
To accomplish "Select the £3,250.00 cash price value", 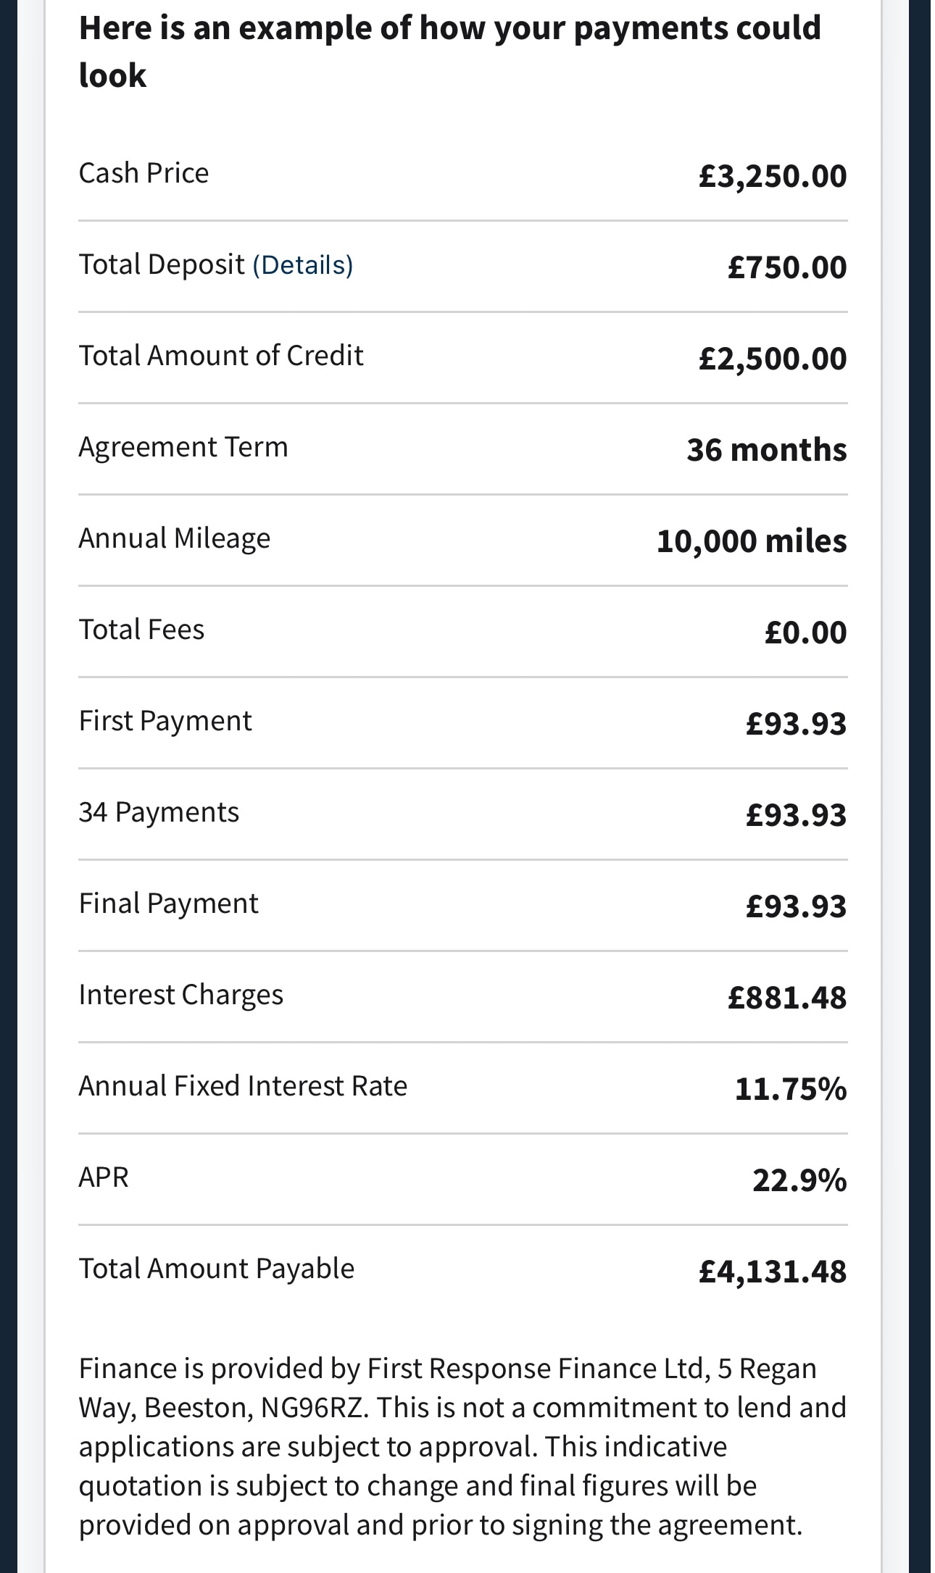I will tap(772, 176).
